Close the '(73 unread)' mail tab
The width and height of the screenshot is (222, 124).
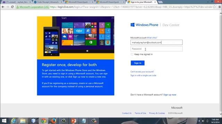pos(30,2)
